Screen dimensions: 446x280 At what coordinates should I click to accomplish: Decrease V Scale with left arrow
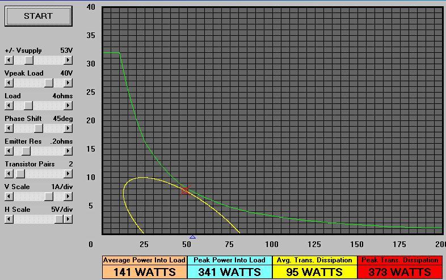[9, 197]
